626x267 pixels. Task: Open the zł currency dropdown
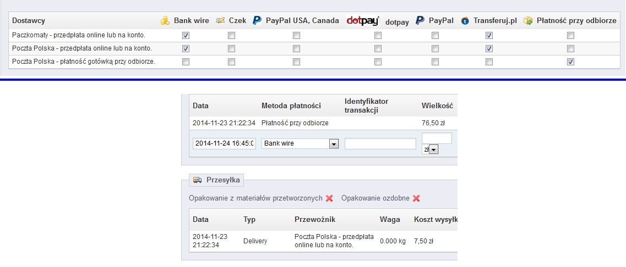coord(431,149)
